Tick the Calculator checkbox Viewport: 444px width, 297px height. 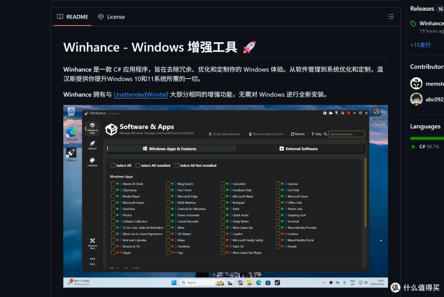[x=223, y=184]
